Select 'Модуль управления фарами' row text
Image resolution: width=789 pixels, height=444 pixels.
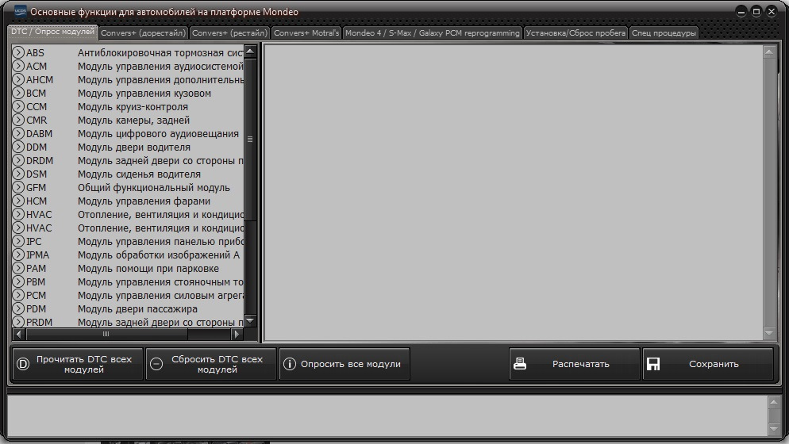(x=144, y=201)
